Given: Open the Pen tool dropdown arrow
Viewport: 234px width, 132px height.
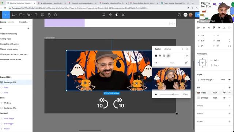Looking at the screenshot, I should click(31, 15).
